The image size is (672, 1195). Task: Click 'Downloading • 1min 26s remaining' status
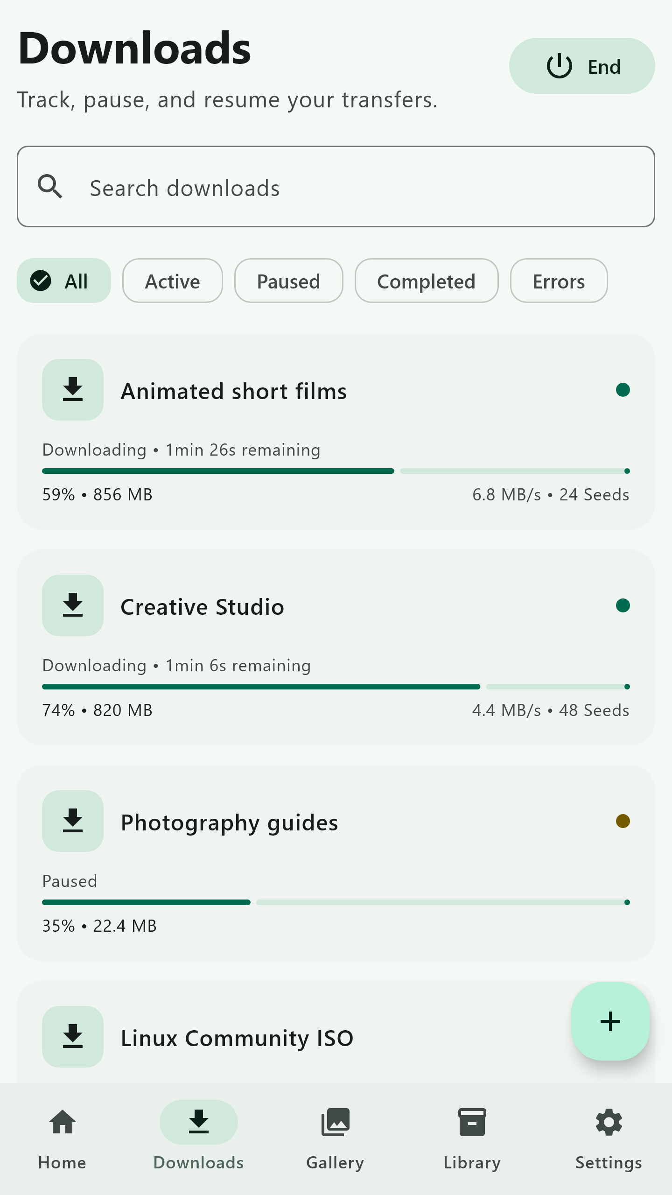(182, 450)
